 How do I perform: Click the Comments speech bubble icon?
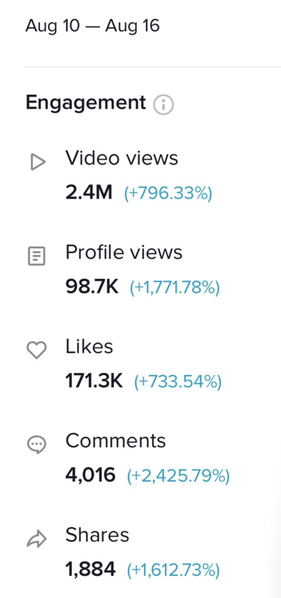[37, 444]
